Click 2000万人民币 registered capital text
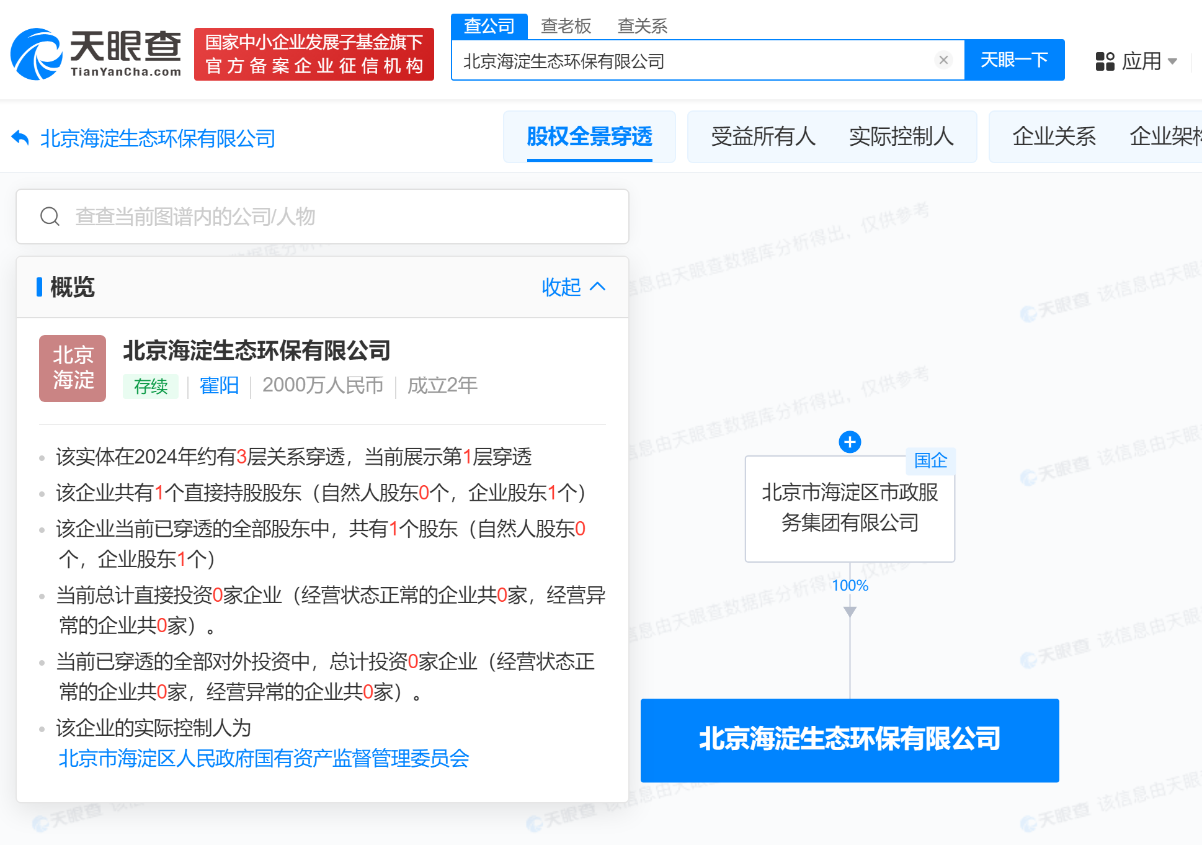 pyautogui.click(x=323, y=385)
